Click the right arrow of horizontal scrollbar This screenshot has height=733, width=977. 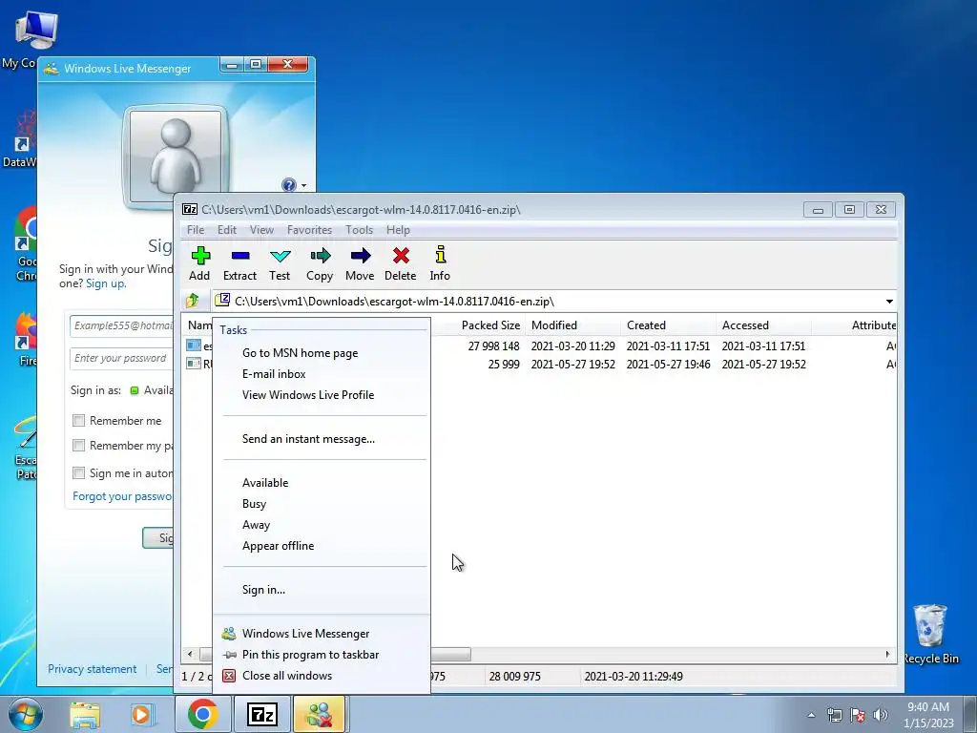(888, 655)
